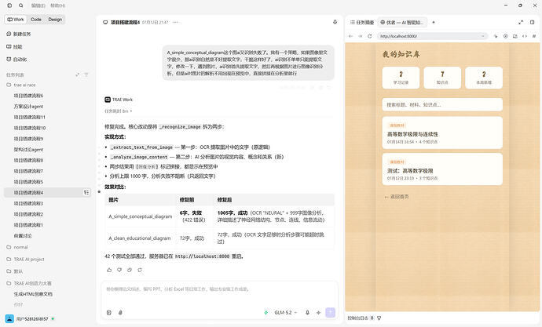This screenshot has height=327, width=542.
Task: Expand the TRAE AI project folder
Action: [26, 259]
